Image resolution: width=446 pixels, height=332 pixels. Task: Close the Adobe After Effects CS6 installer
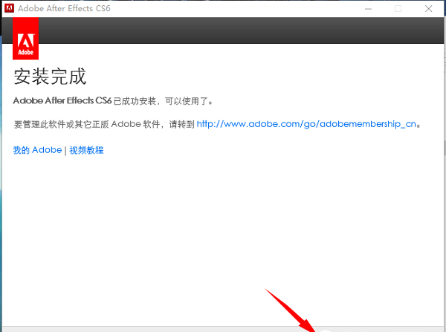pyautogui.click(x=430, y=8)
